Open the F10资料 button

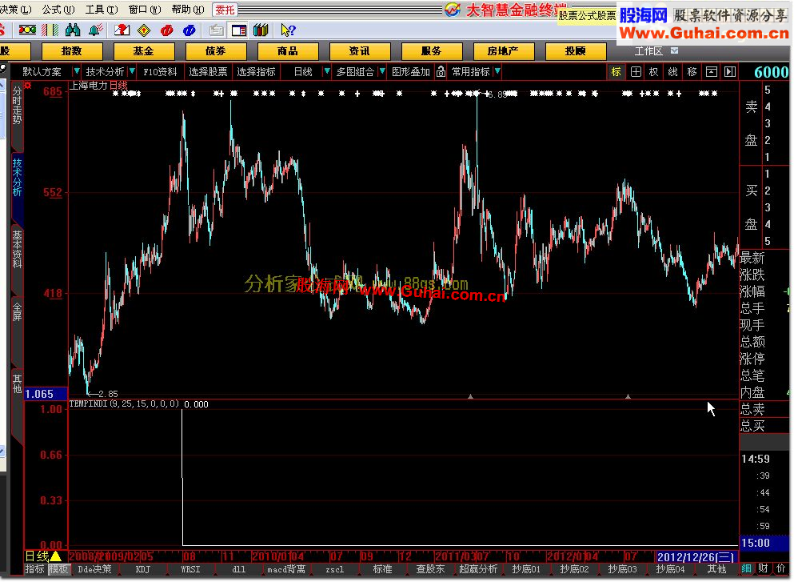[160, 72]
